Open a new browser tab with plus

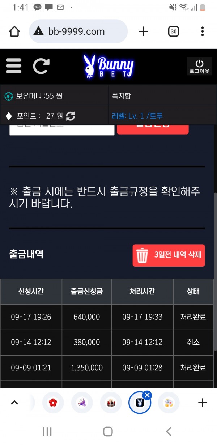[x=144, y=31]
